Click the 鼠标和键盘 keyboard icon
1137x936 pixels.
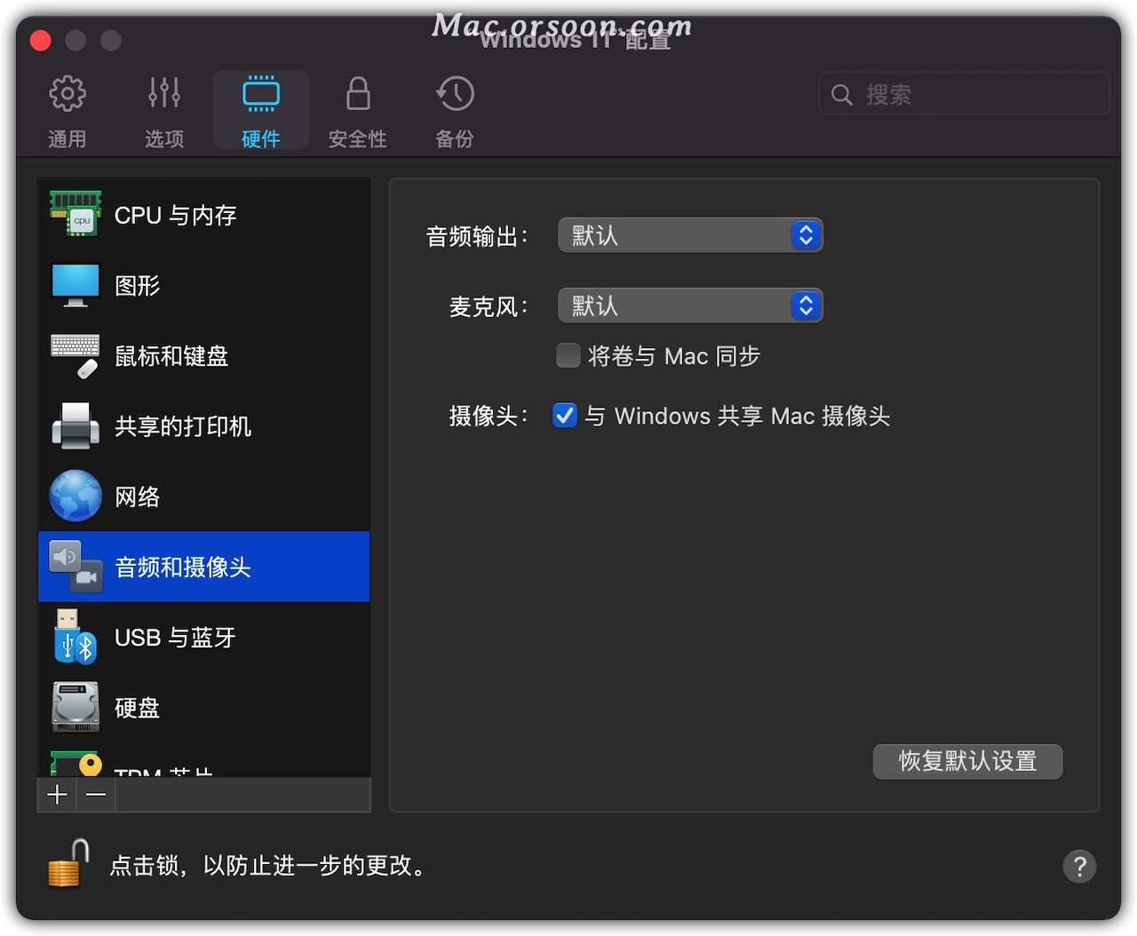(x=76, y=355)
